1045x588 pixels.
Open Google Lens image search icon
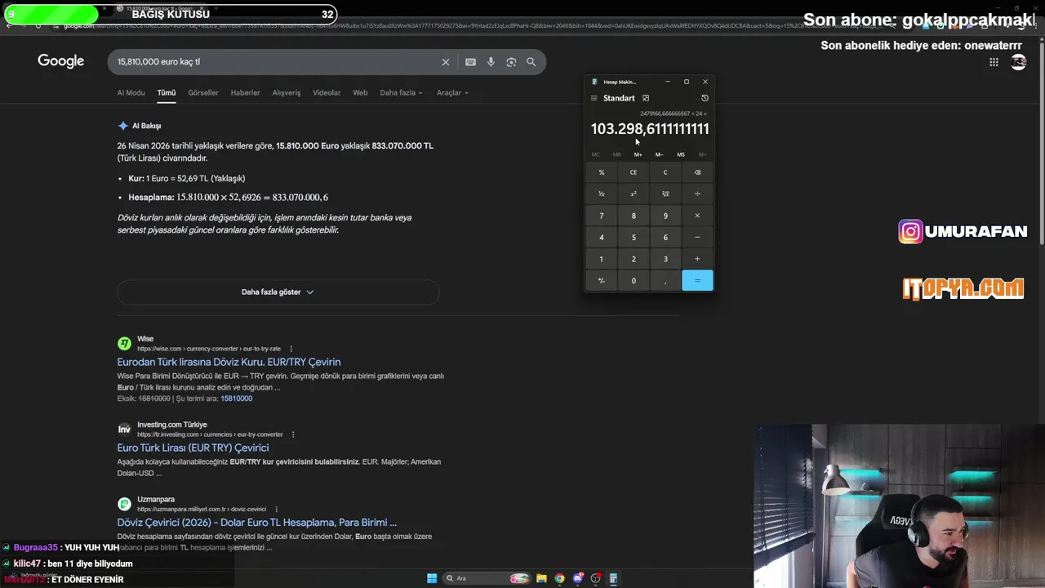511,62
